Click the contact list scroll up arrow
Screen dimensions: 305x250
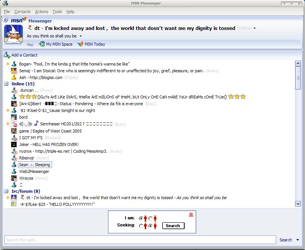coord(298,63)
